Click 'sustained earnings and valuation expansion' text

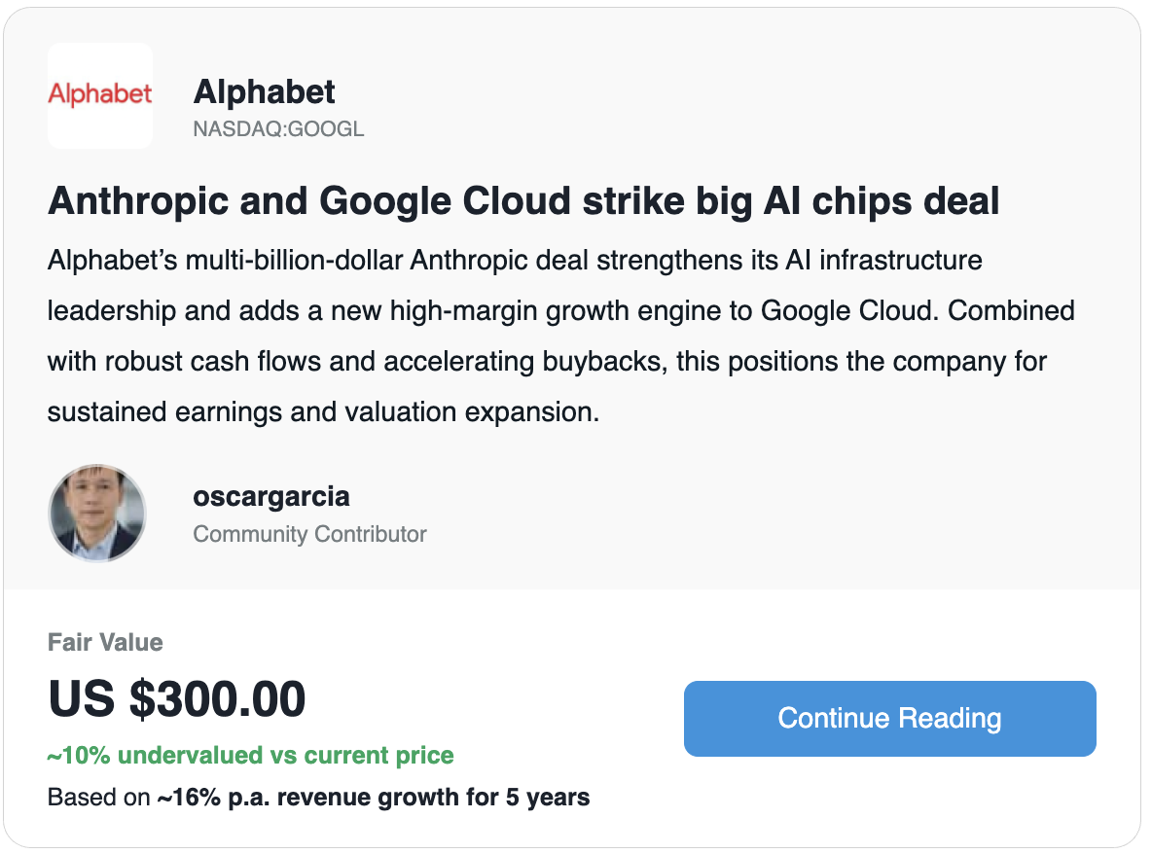[x=321, y=412]
